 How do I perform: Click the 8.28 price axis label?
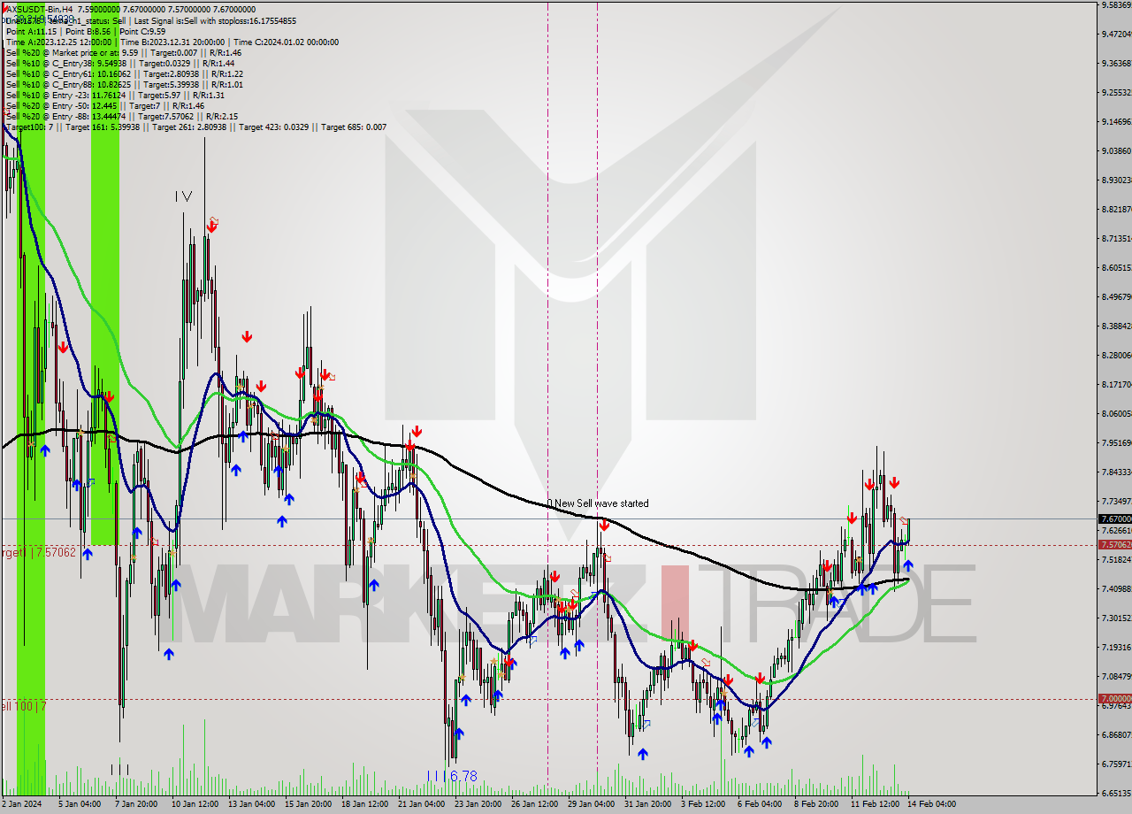click(1116, 355)
